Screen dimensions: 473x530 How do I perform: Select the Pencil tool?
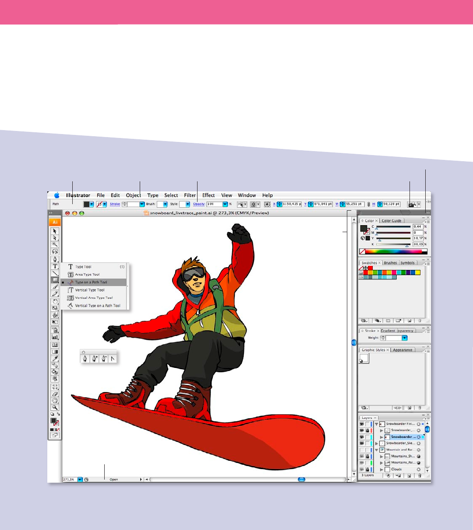point(55,294)
